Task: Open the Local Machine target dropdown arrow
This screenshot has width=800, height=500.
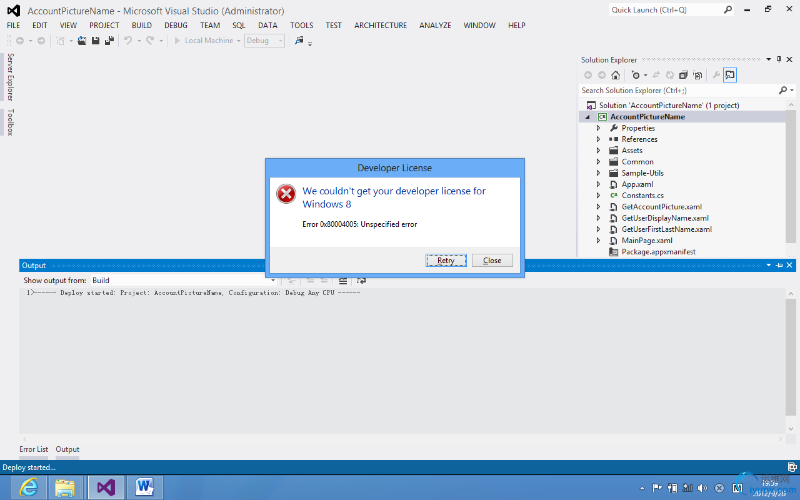Action: point(239,41)
